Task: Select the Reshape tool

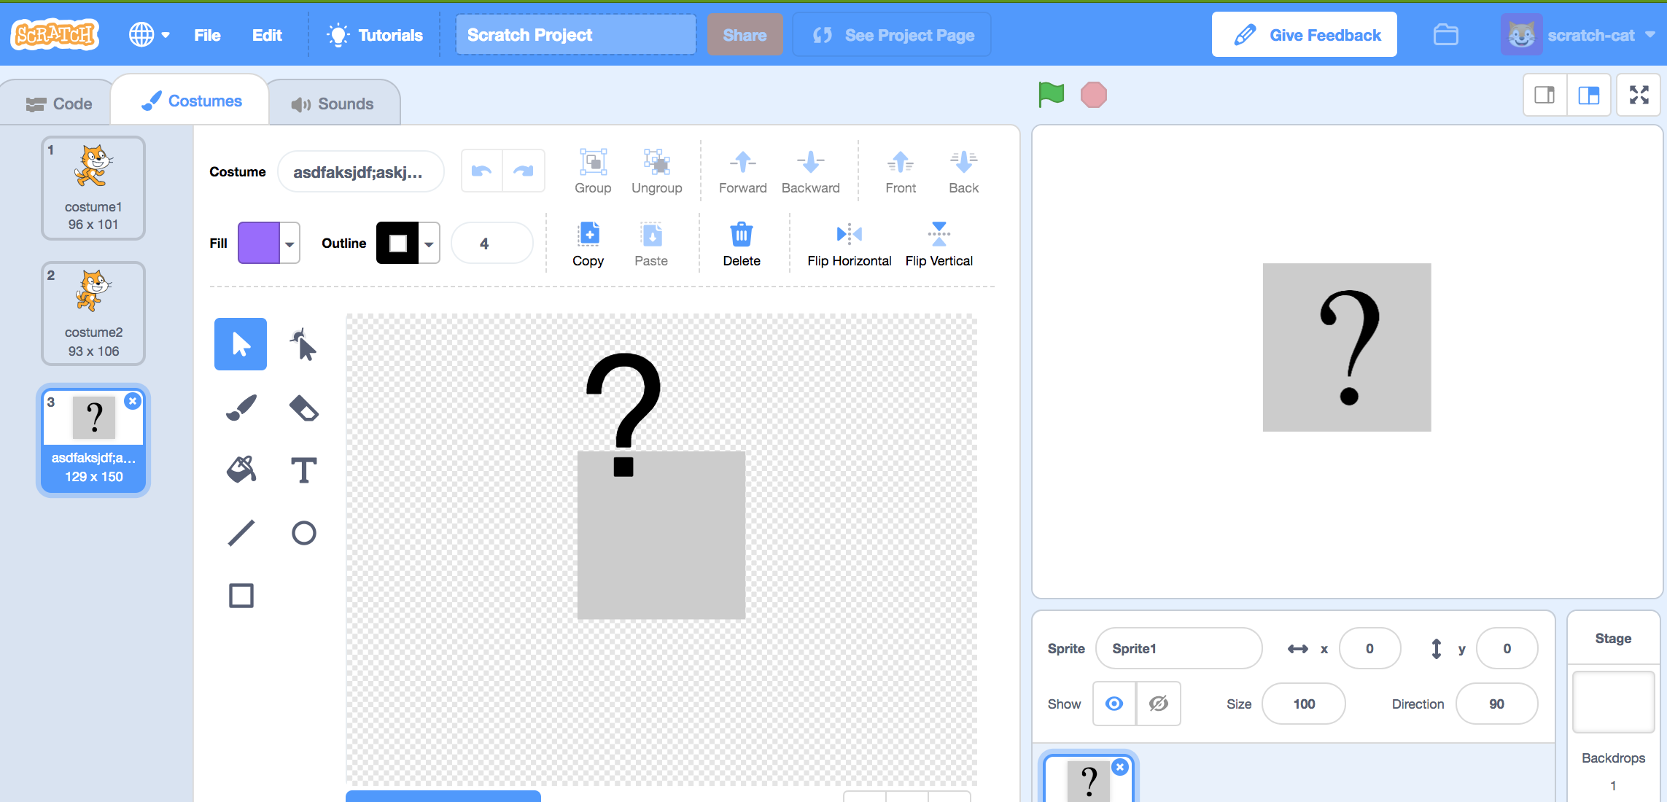Action: click(303, 344)
